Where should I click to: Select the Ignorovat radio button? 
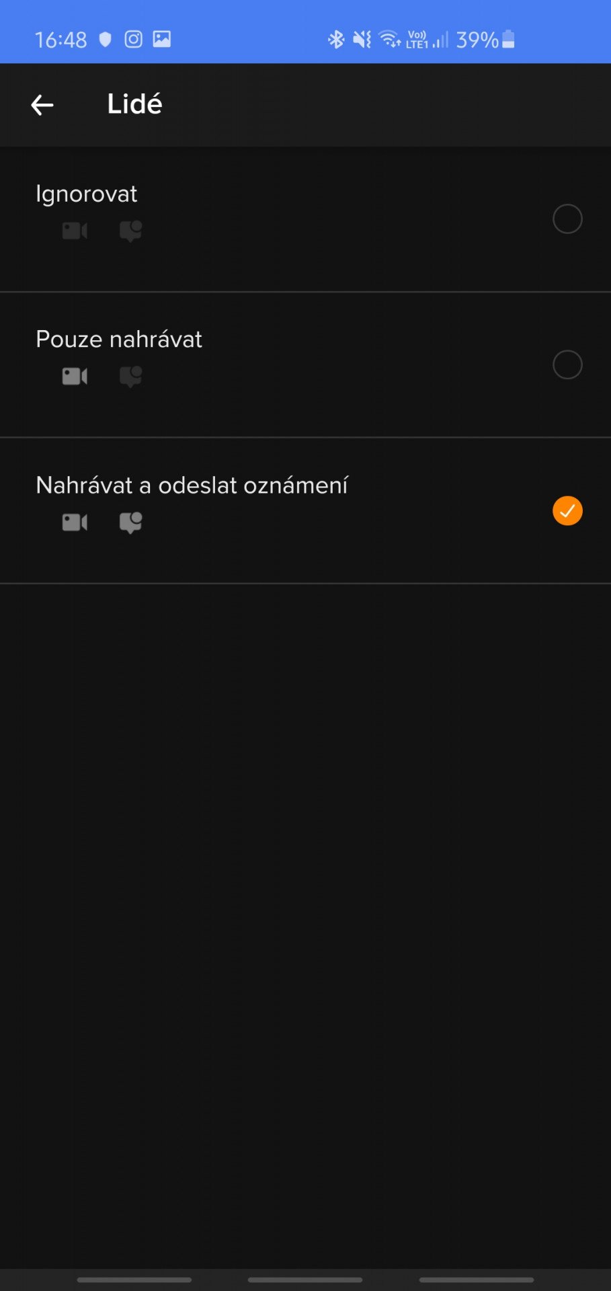pyautogui.click(x=567, y=219)
